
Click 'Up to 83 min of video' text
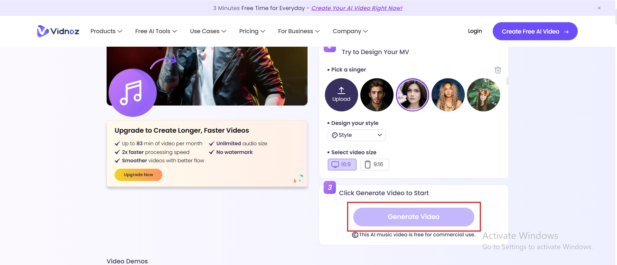[162, 143]
